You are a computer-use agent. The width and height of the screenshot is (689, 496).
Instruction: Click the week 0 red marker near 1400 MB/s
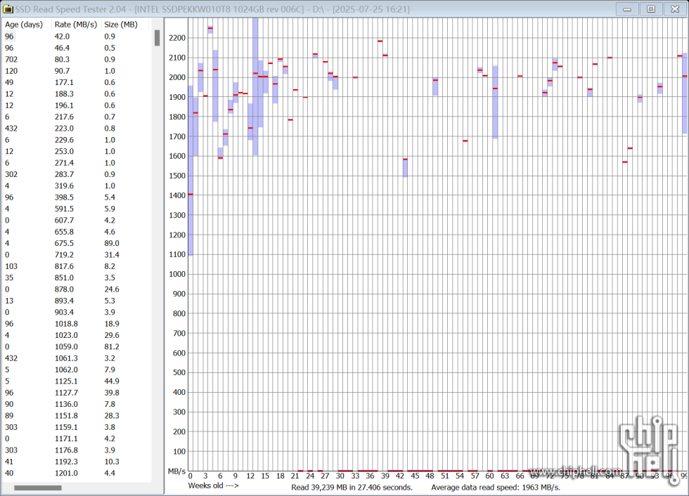191,194
